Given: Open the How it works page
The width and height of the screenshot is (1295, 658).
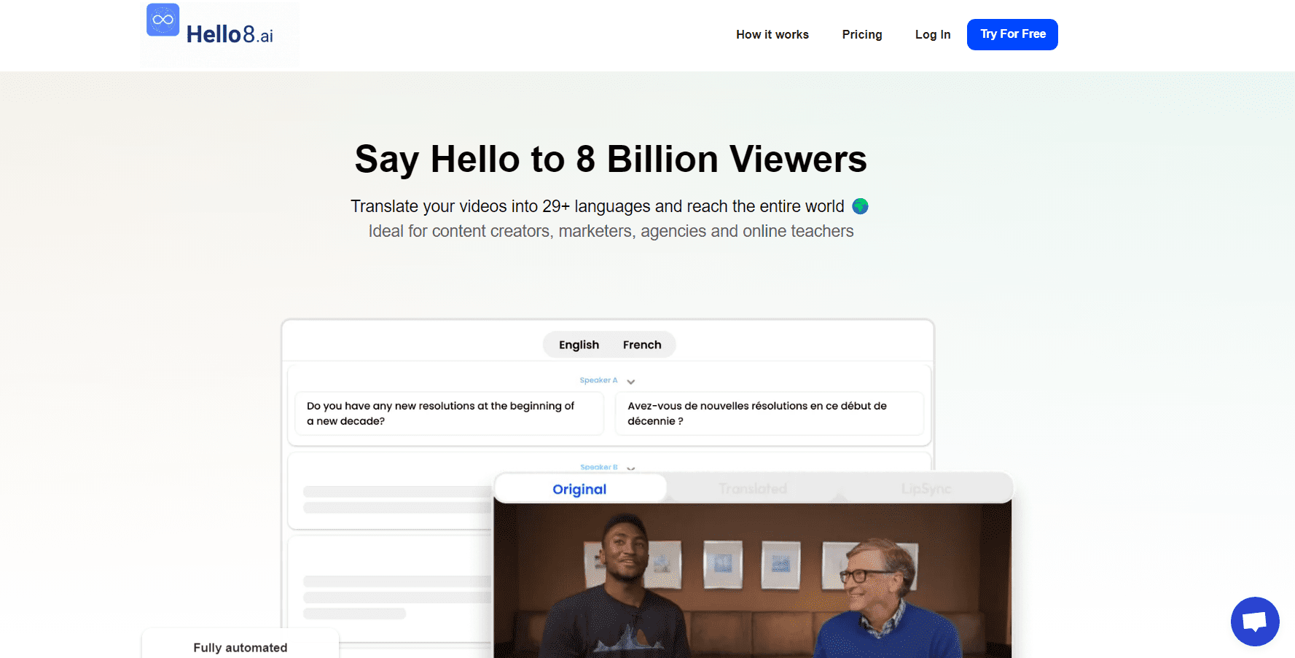Looking at the screenshot, I should coord(772,34).
